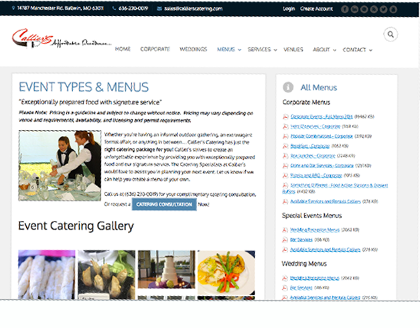Open the wedding cake gallery thumbnail
The width and height of the screenshot is (420, 328).
(x=166, y=269)
